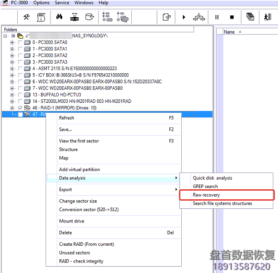Open the Service menu in menu bar
This screenshot has width=278, height=273.
point(62,3)
